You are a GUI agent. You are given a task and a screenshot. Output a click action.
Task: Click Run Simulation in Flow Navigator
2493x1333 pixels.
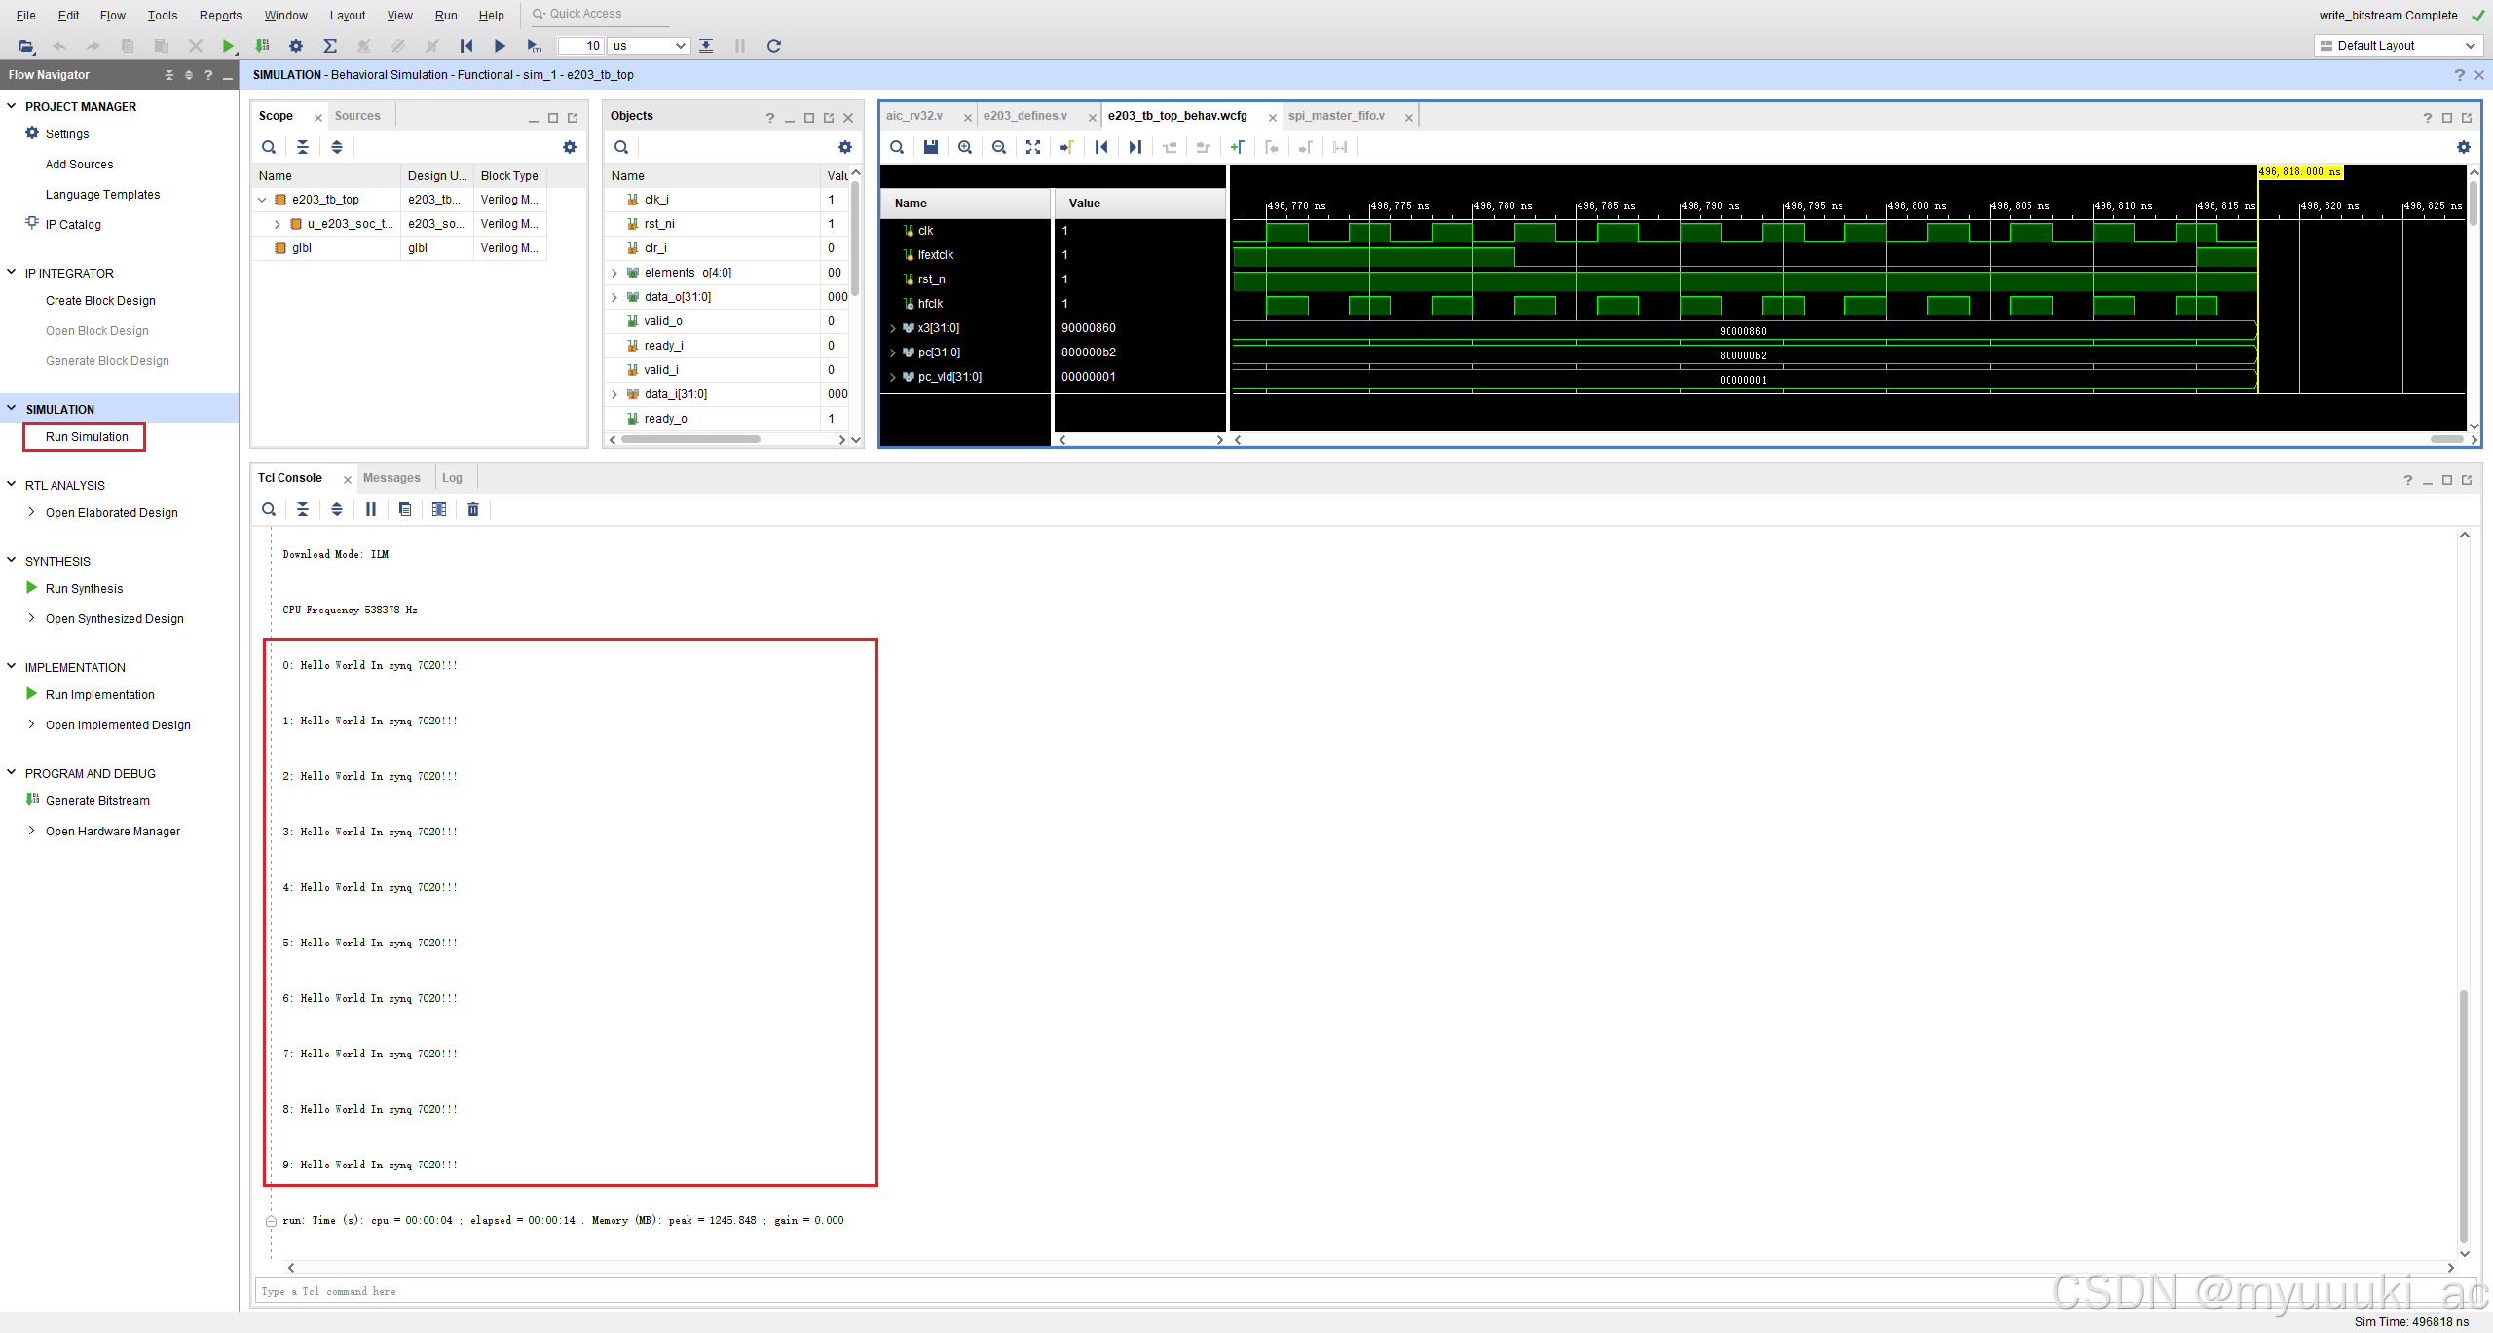point(87,437)
